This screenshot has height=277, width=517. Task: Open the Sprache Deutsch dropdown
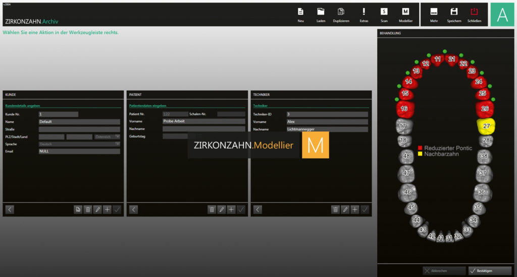79,144
